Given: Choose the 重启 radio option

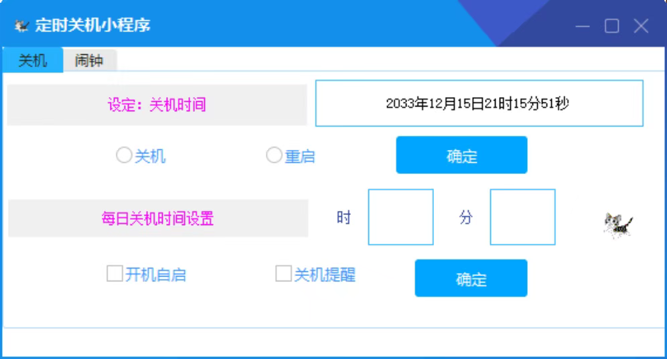Looking at the screenshot, I should click(274, 155).
